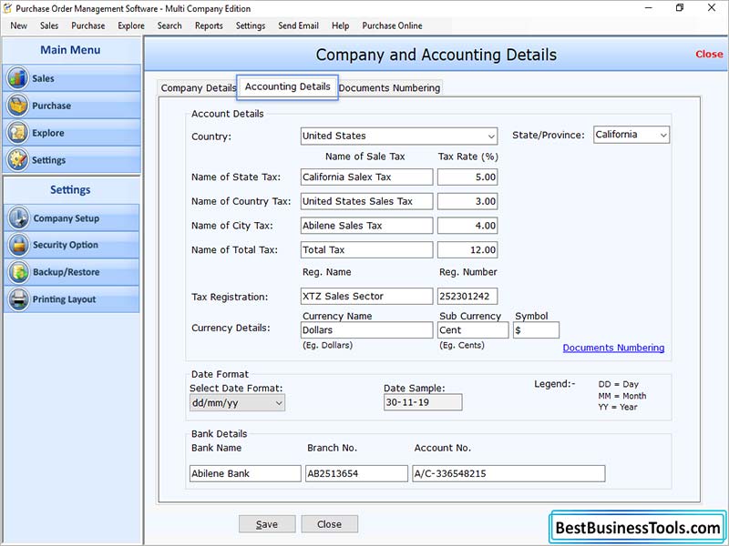Image resolution: width=729 pixels, height=546 pixels.
Task: Click the Save button
Action: pos(266,524)
